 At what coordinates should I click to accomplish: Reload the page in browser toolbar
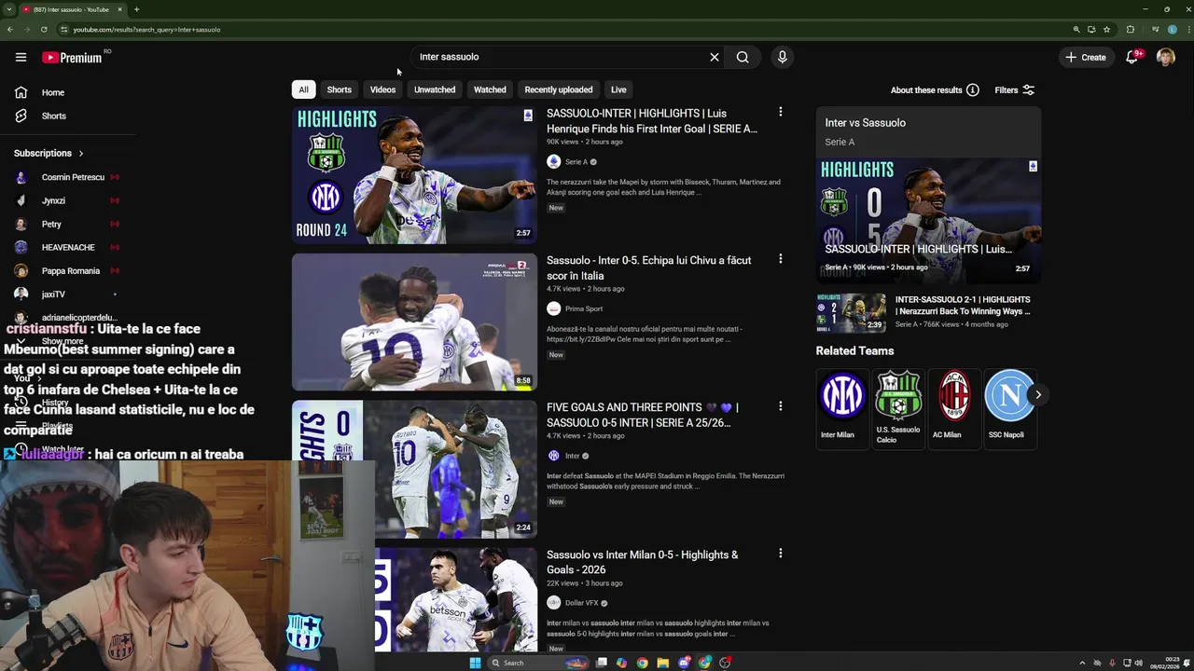[44, 29]
